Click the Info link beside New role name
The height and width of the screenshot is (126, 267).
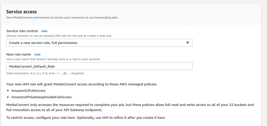[x=37, y=55]
